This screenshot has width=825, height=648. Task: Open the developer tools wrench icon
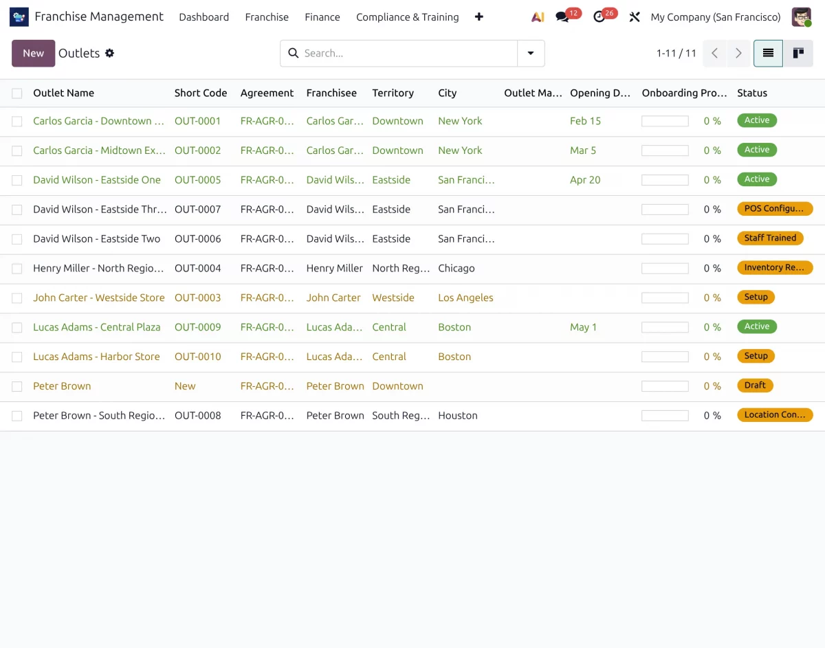point(635,17)
